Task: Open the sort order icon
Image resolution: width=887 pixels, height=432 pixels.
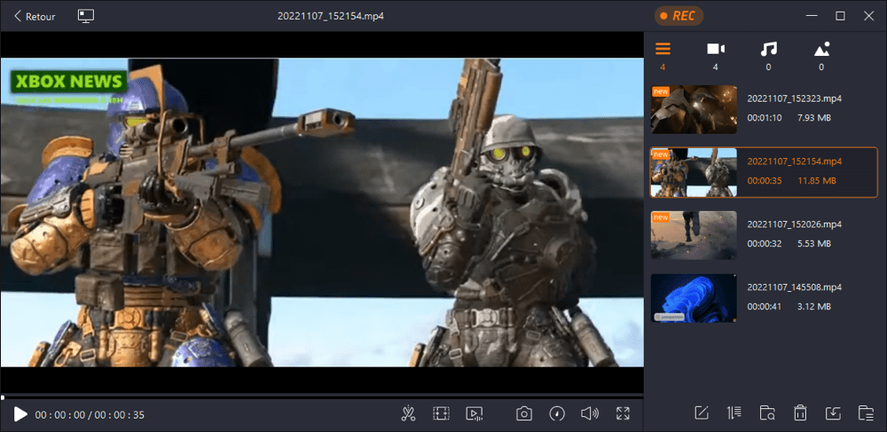Action: click(734, 413)
